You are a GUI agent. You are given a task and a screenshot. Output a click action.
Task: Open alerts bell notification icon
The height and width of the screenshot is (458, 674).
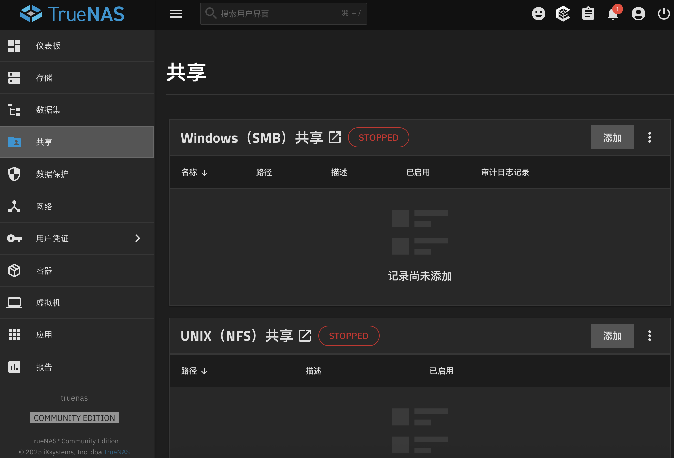[613, 14]
